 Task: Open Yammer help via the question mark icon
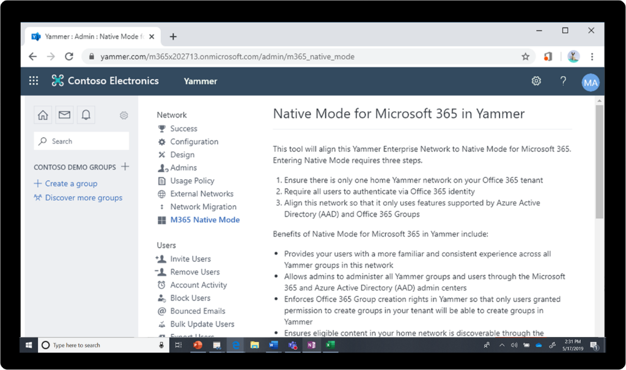tap(563, 81)
